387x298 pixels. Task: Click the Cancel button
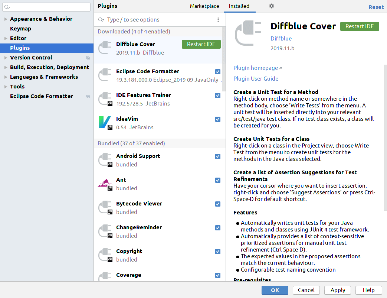[x=306, y=290]
